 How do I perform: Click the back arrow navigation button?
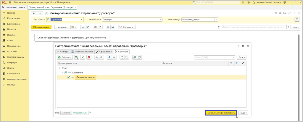[34, 13]
